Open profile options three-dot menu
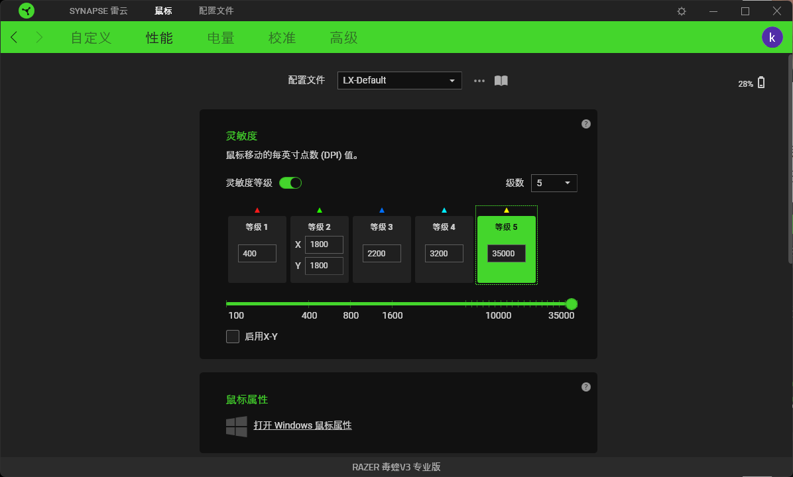 click(x=479, y=81)
